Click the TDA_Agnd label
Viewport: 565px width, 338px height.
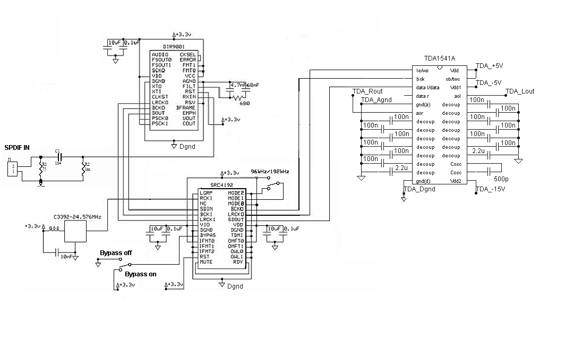click(376, 100)
